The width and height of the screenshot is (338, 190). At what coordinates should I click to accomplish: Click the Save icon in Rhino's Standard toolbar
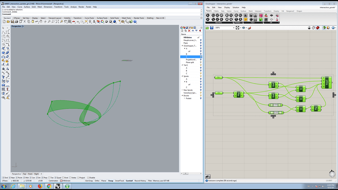[x=12, y=21]
